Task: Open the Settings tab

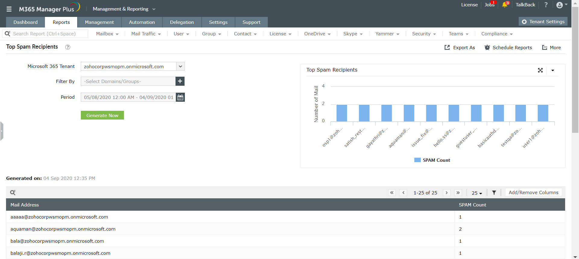Action: coord(218,22)
